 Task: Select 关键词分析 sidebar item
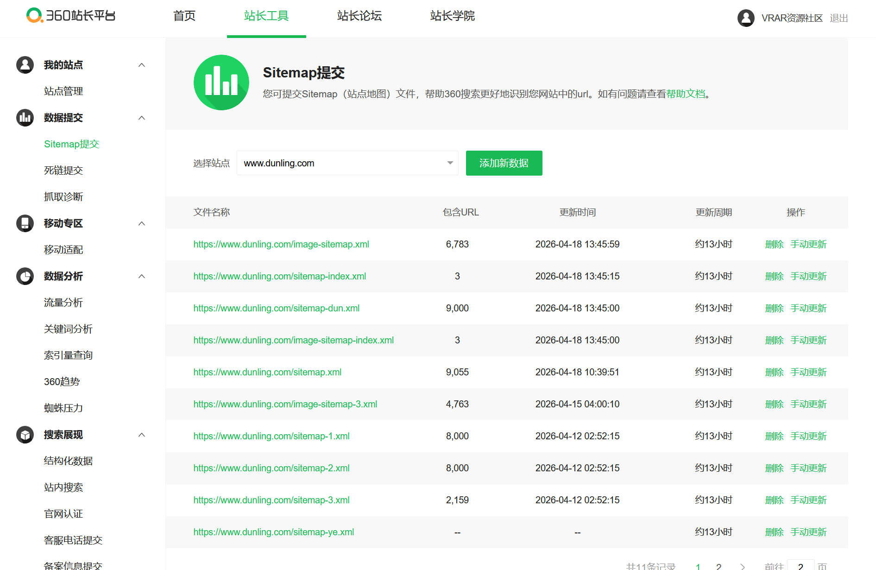(68, 329)
